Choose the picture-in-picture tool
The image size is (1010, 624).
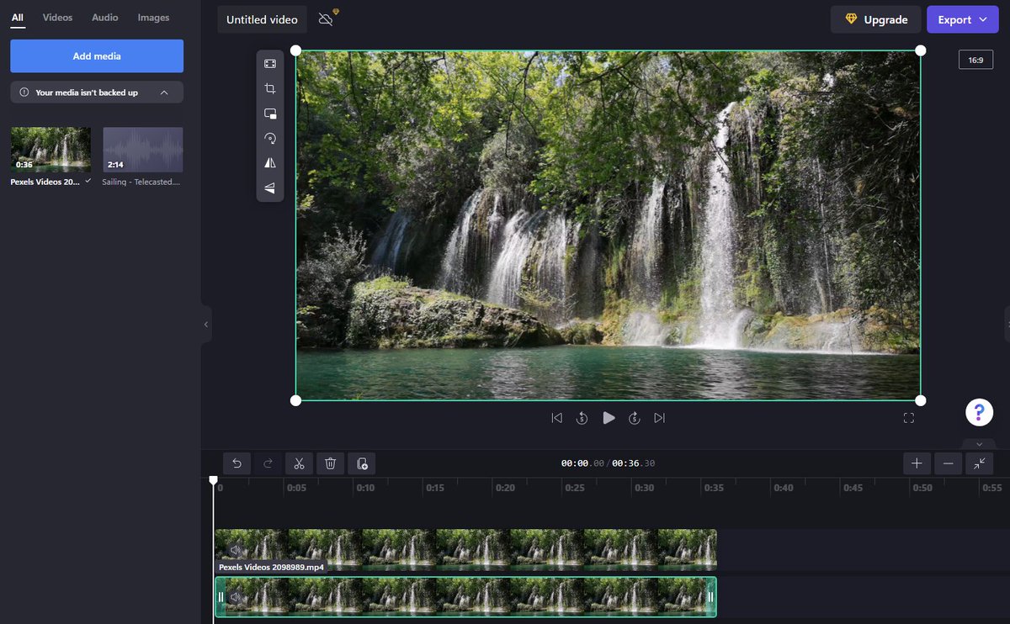click(x=270, y=114)
